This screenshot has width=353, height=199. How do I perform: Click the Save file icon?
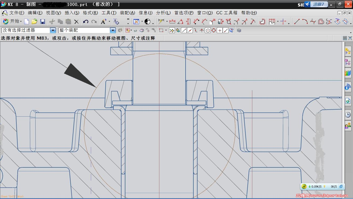(x=43, y=22)
